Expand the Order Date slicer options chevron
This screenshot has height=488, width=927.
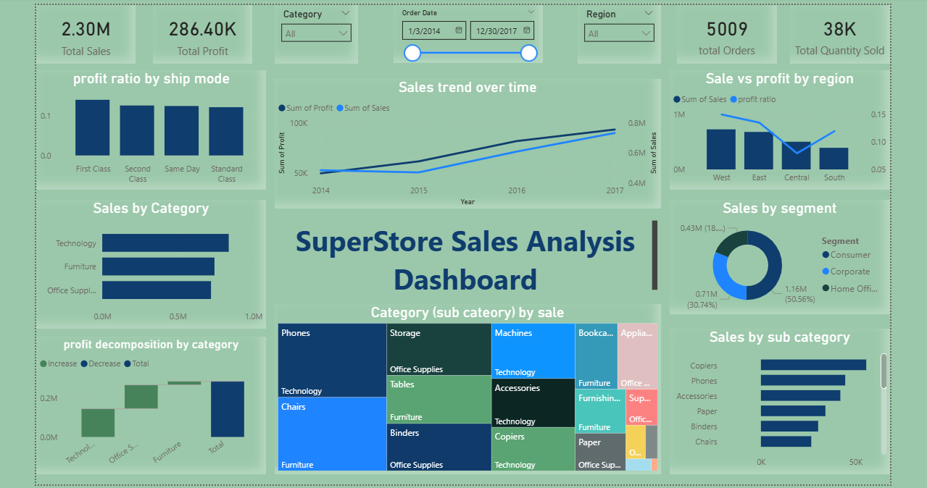coord(531,12)
